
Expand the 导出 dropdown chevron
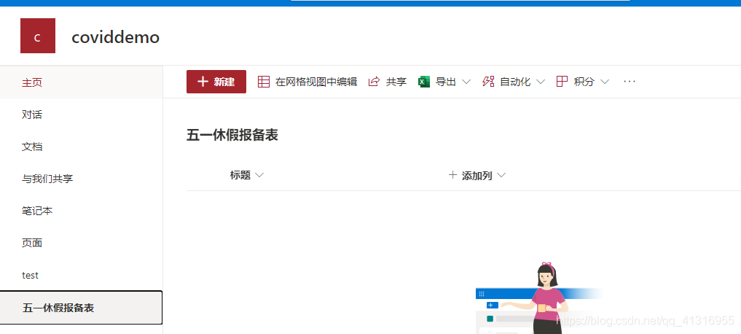click(466, 82)
